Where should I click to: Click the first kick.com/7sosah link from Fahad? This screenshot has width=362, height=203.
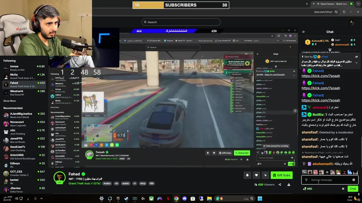(x=321, y=76)
